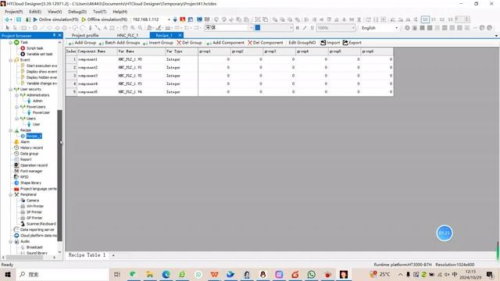Start Online simulation (F5)

point(55,20)
